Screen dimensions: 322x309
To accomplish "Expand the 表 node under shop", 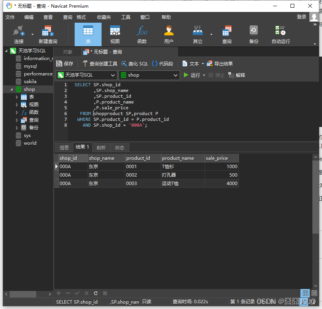I will [17, 97].
